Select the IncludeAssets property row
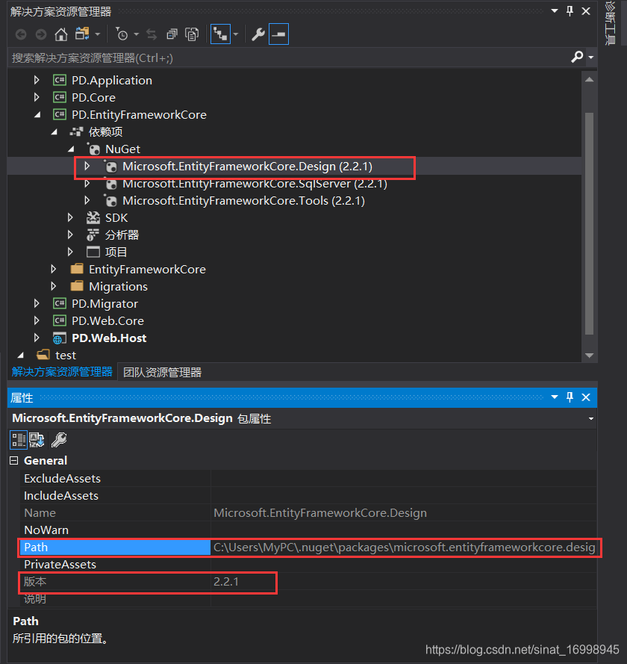 click(x=308, y=495)
